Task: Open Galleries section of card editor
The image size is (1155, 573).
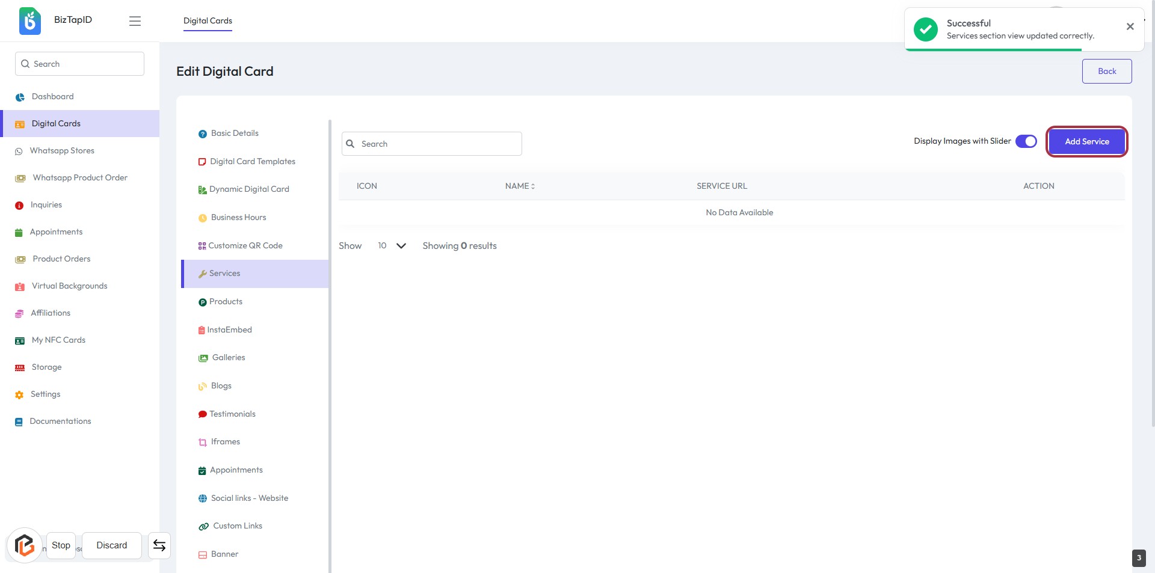Action: tap(228, 358)
